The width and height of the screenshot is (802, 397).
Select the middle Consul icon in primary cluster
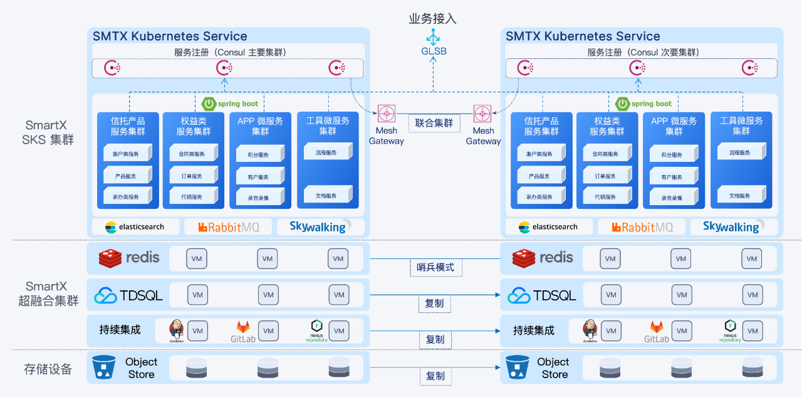224,68
